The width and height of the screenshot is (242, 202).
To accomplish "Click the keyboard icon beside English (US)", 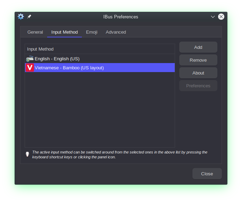I will click(x=30, y=59).
